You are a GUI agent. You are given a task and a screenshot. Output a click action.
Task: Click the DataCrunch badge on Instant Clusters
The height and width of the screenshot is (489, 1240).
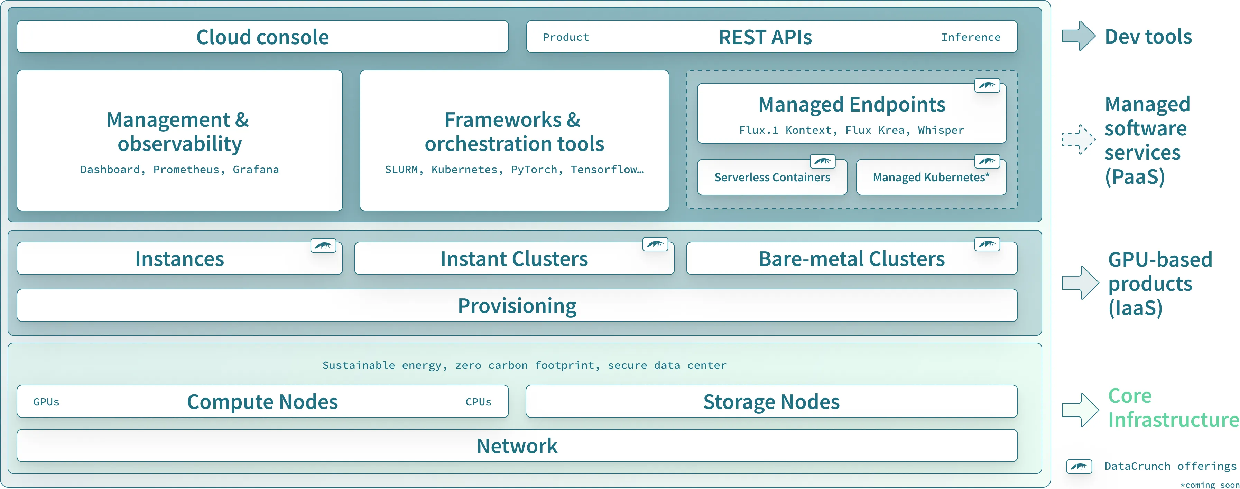(x=655, y=244)
